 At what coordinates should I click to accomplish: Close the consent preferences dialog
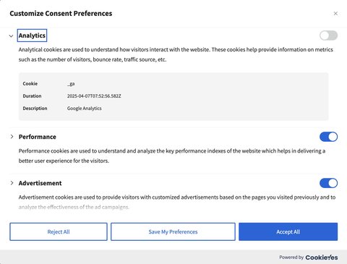click(335, 14)
